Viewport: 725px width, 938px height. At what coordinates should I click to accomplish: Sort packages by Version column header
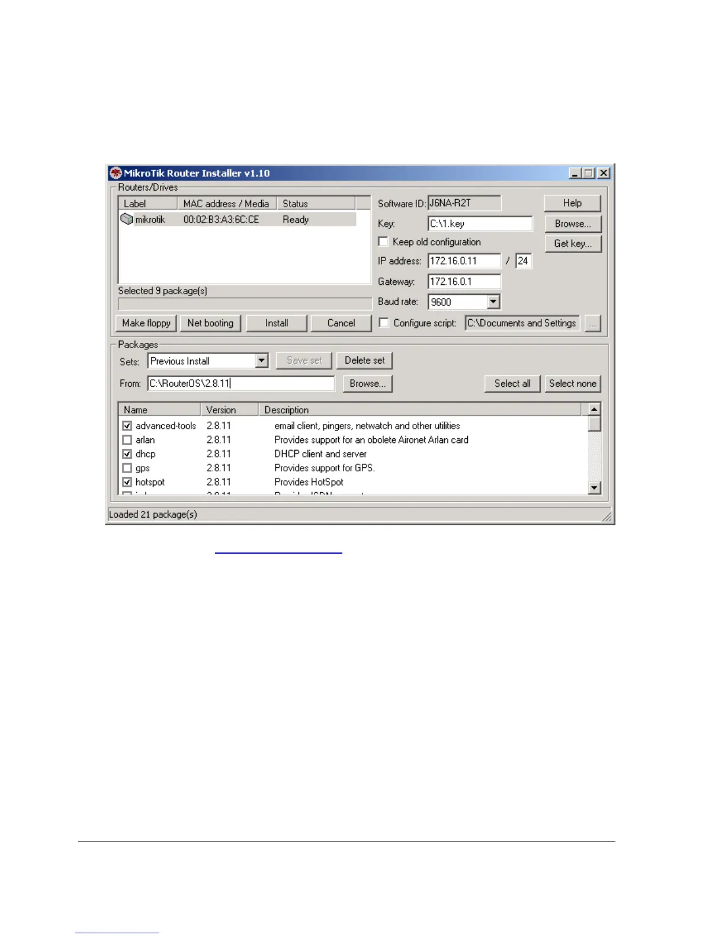tap(229, 410)
